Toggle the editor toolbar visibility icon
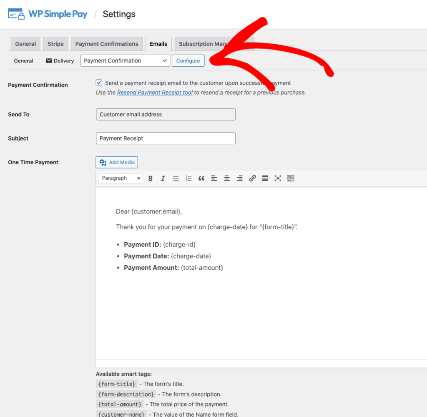Image resolution: width=427 pixels, height=417 pixels. click(x=291, y=178)
